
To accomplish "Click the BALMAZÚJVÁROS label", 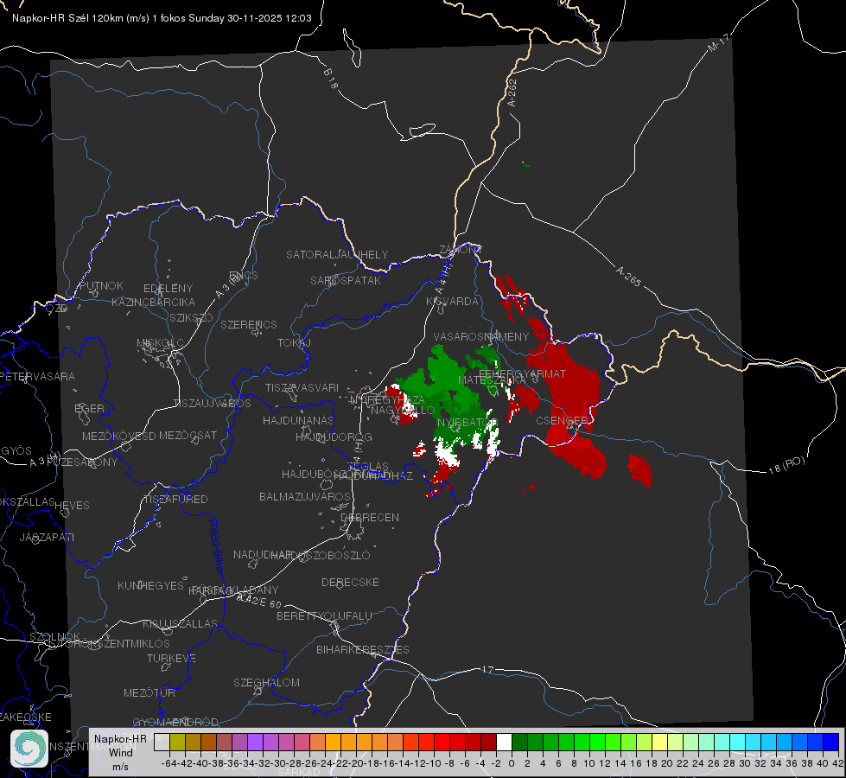I will (x=305, y=496).
